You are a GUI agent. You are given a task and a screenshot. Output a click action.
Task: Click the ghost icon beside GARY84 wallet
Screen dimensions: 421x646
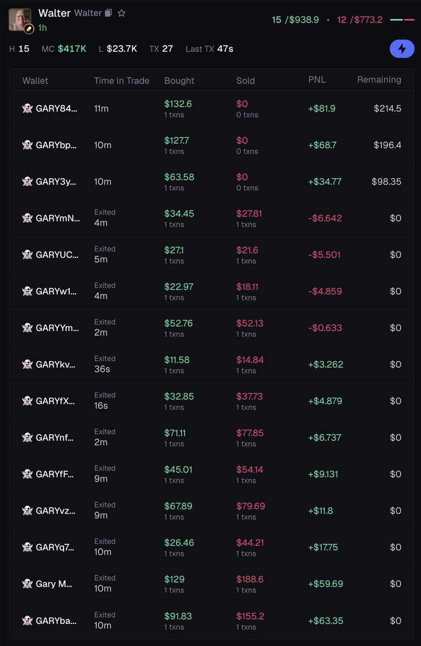point(27,109)
